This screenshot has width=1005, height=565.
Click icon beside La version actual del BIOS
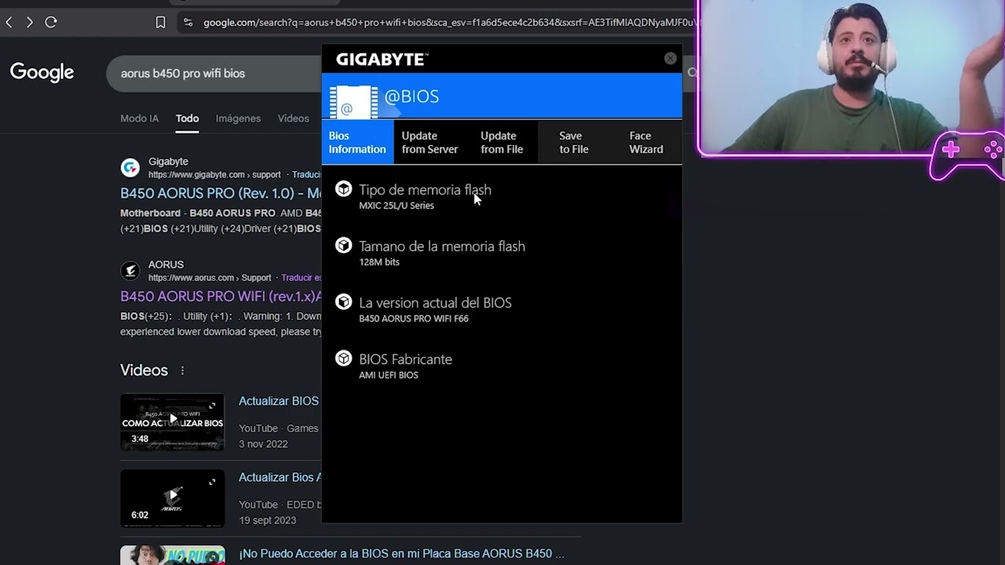point(343,302)
